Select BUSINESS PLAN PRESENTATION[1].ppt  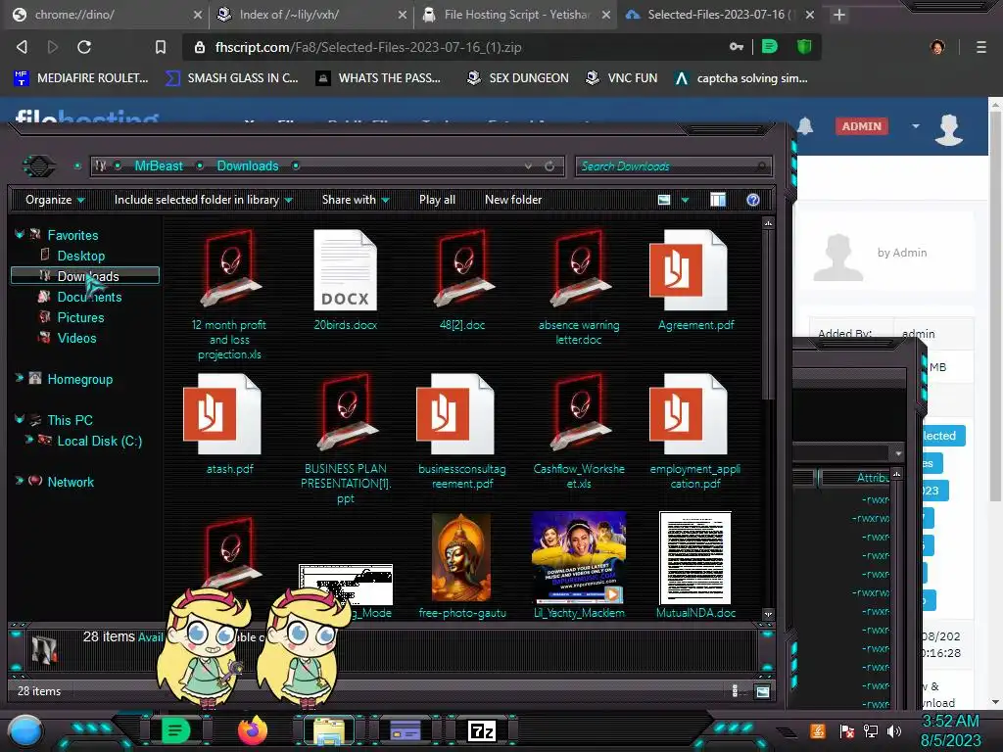pos(346,439)
